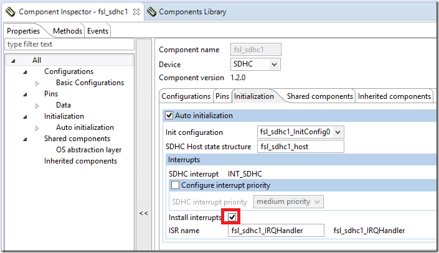Toggle the Auto initialization checkbox
The image size is (439, 253).
coord(169,115)
